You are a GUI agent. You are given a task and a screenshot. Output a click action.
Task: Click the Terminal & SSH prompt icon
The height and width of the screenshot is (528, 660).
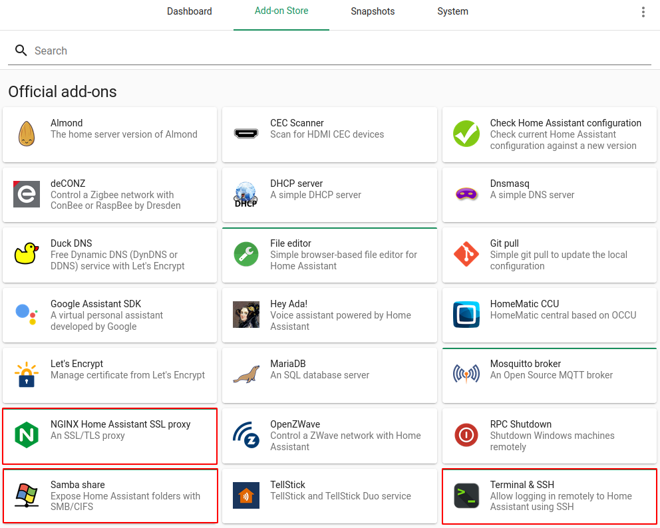(x=466, y=495)
